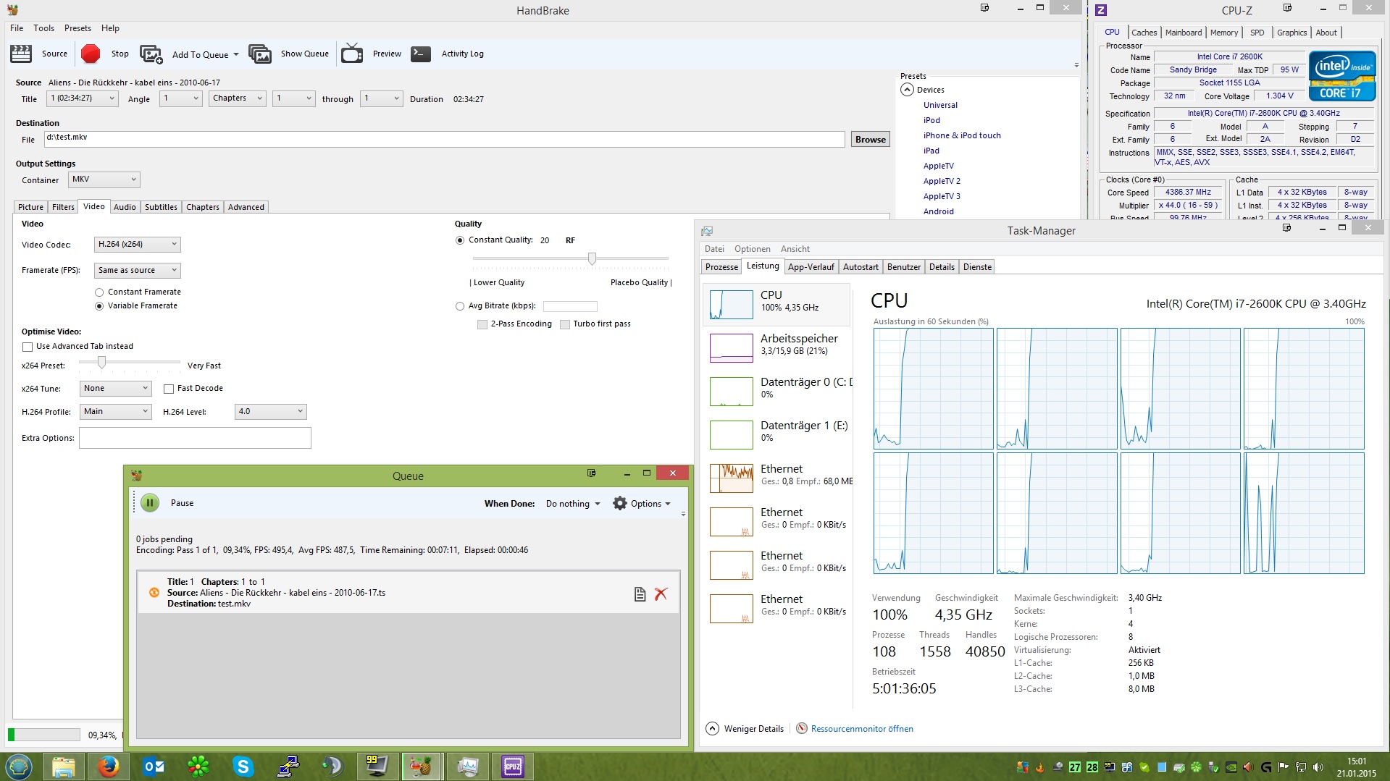Adjust the Constant Quality RF slider

[x=592, y=258]
